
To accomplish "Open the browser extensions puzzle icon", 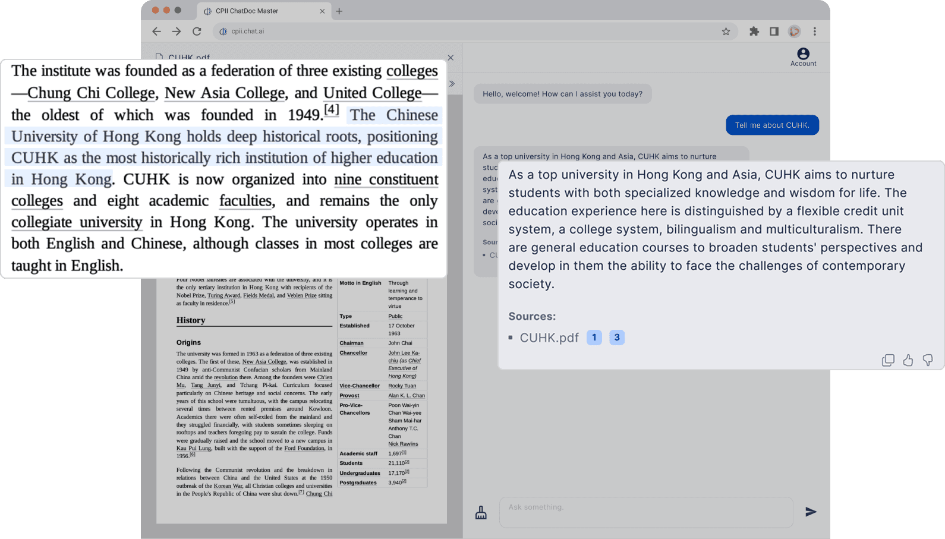I will click(x=754, y=31).
